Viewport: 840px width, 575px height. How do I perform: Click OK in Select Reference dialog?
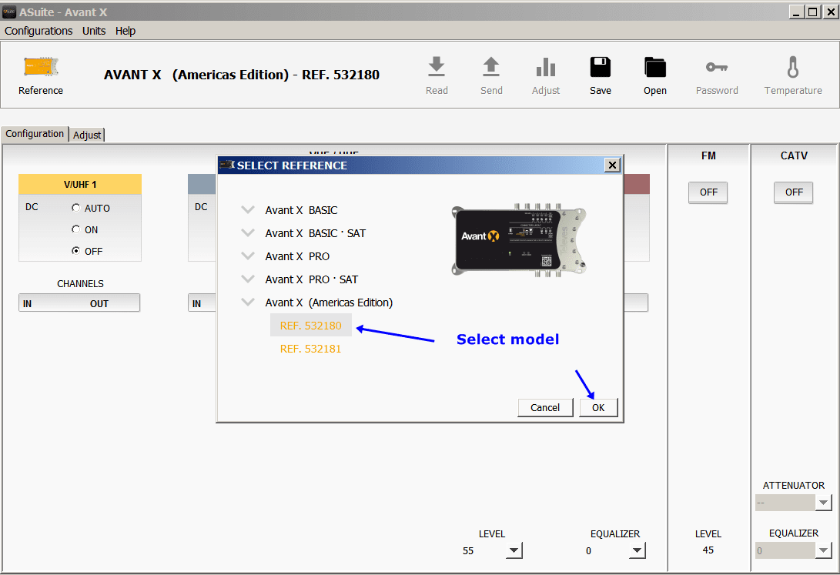click(x=598, y=407)
